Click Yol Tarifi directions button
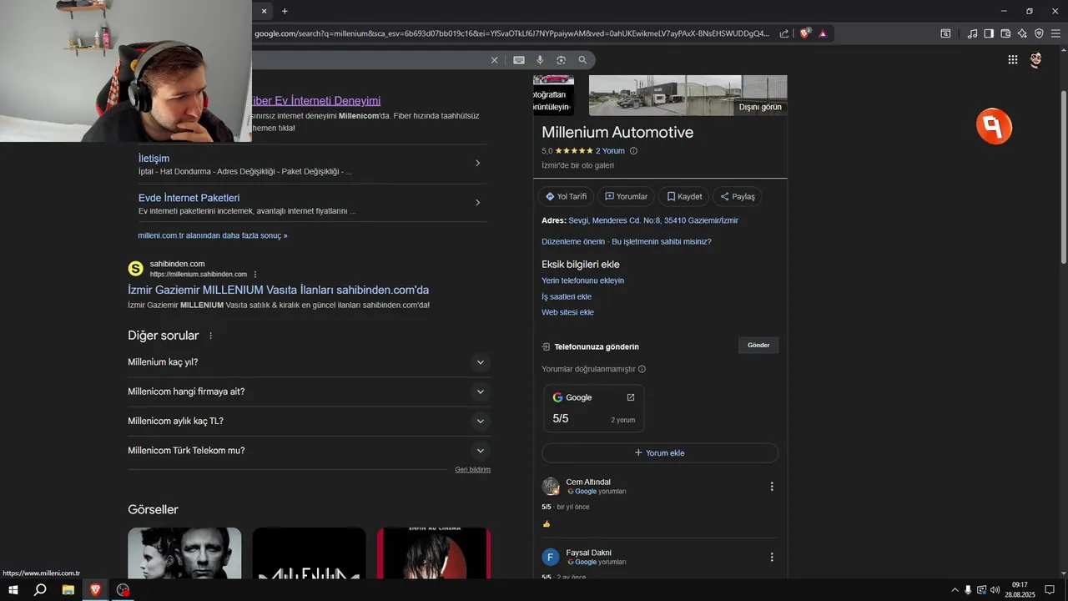Viewport: 1068px width, 601px height. 567,197
